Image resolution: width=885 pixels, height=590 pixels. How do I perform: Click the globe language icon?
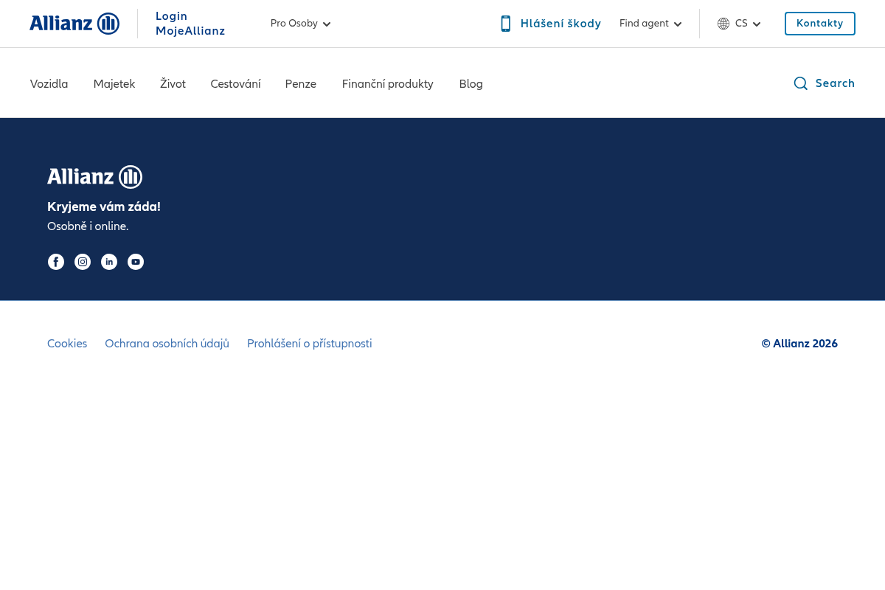coord(723,24)
